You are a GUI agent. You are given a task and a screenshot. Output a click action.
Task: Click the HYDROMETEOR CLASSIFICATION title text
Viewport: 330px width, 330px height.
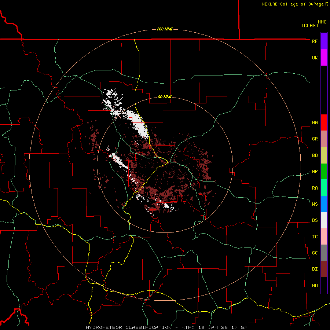pyautogui.click(x=129, y=327)
